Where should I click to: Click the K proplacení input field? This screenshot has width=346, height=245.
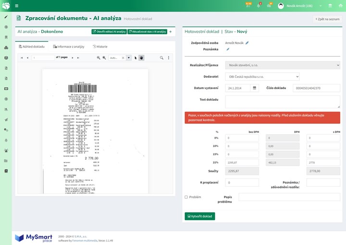(242, 182)
